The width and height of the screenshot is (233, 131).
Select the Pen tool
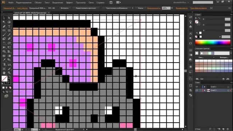4,27
